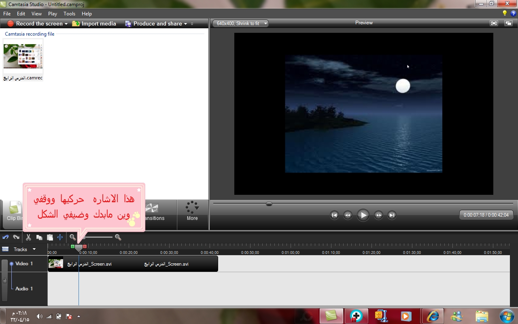Click the preview scrubber handle
Screen dimensions: 518x324
coord(269,204)
